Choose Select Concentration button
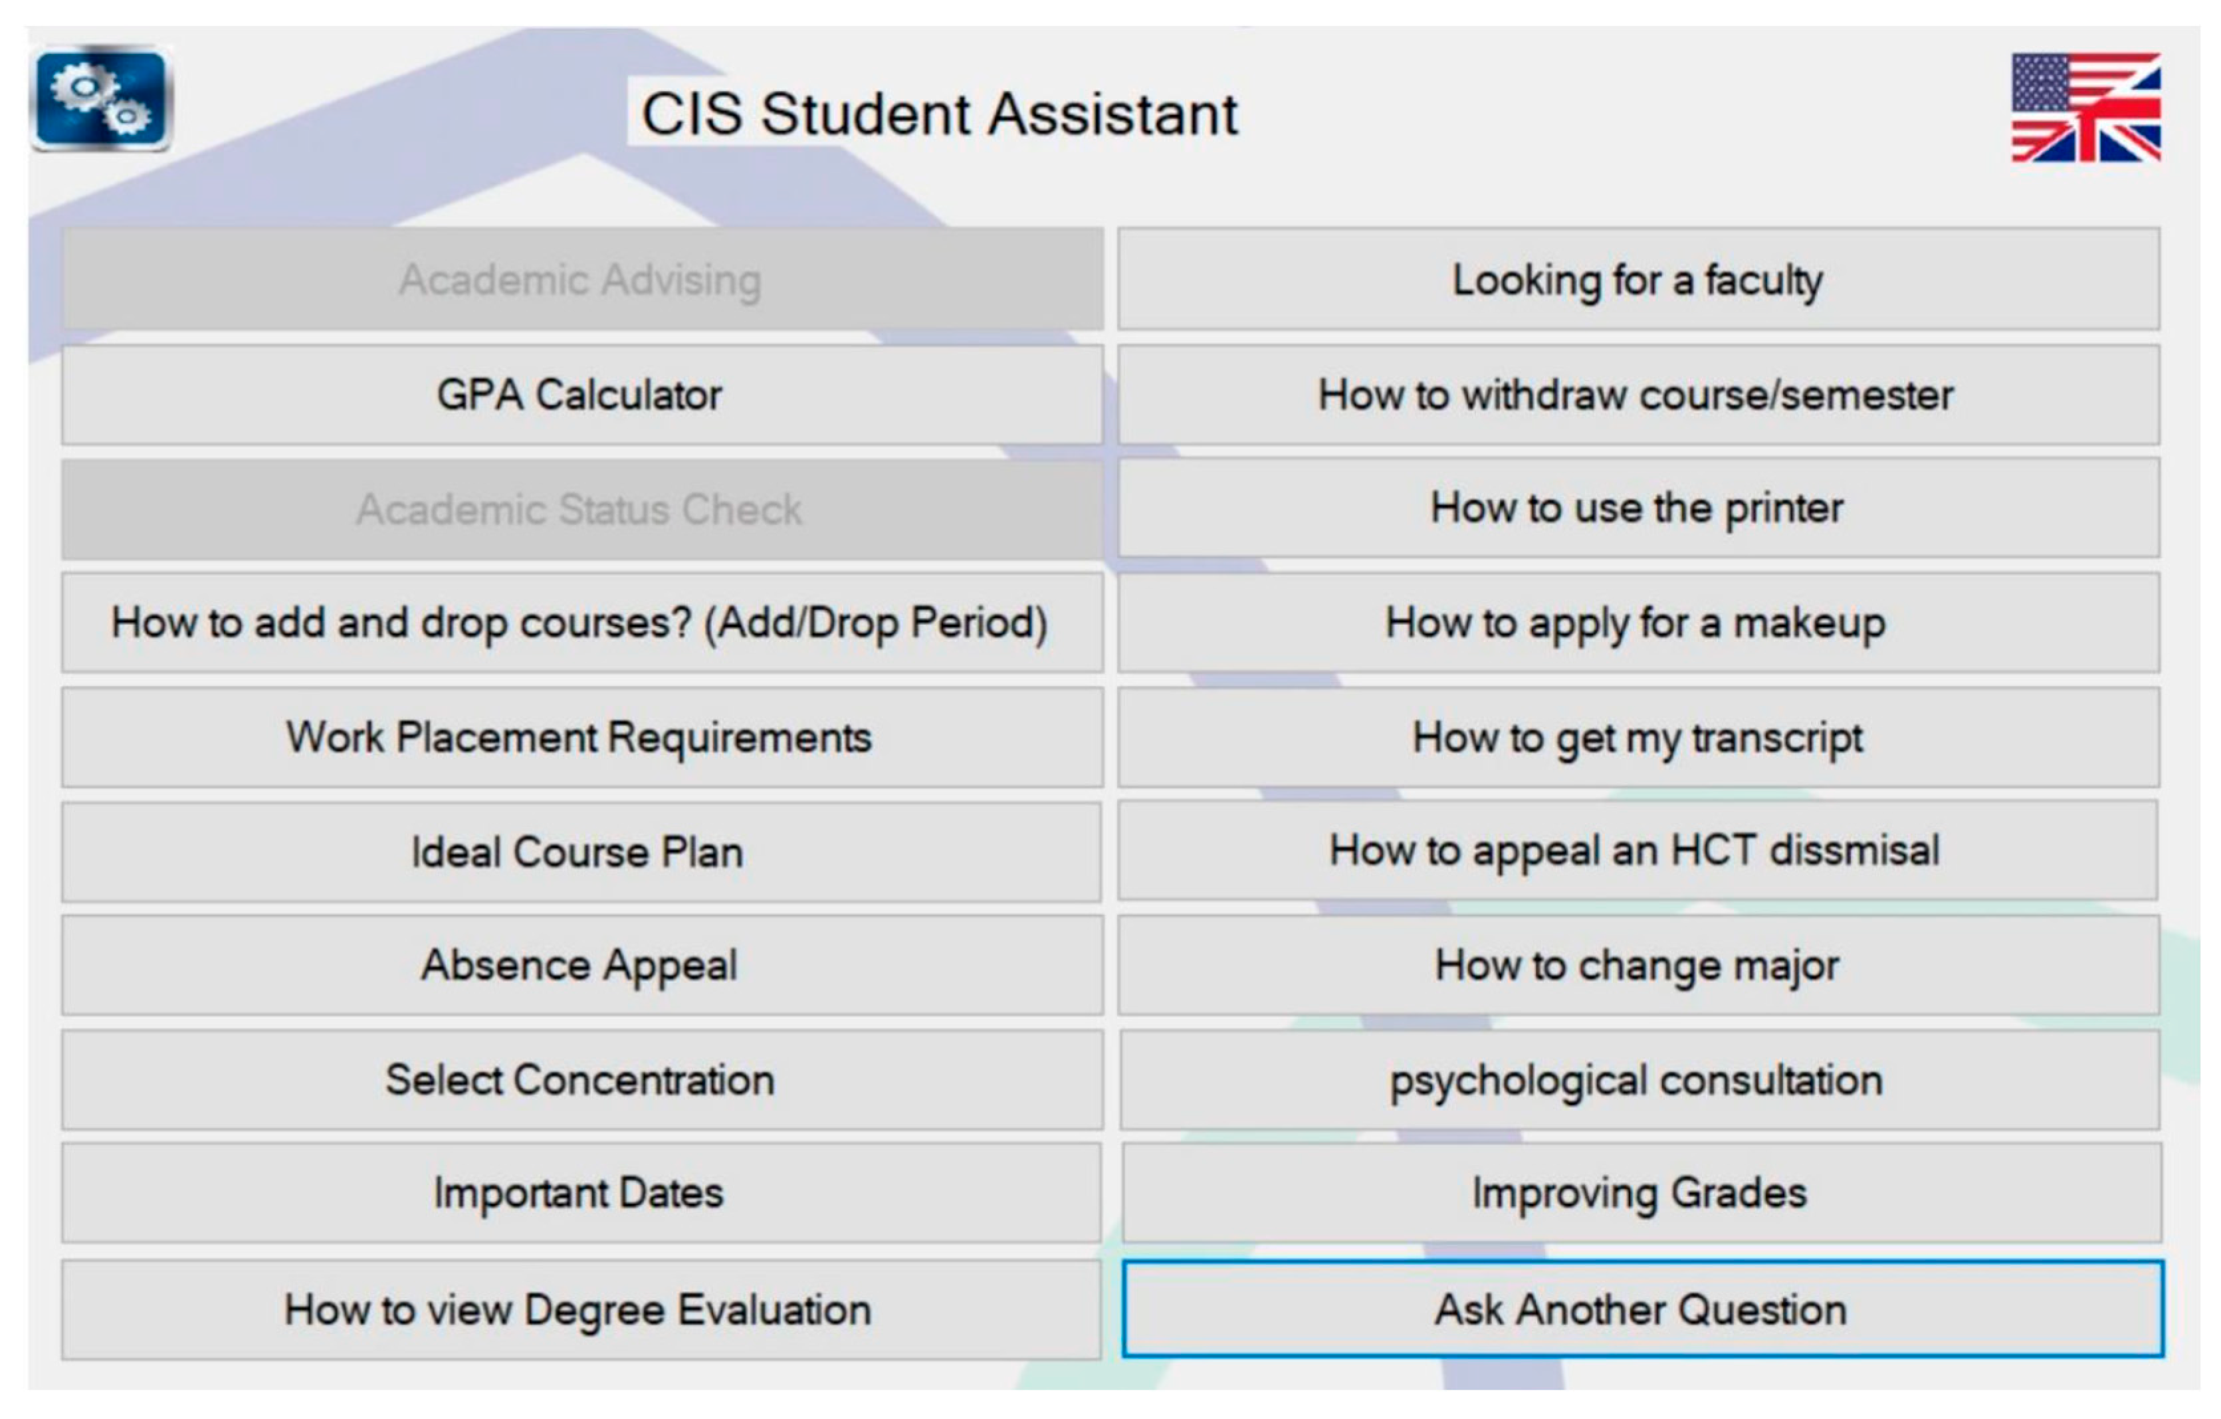 pos(581,1081)
